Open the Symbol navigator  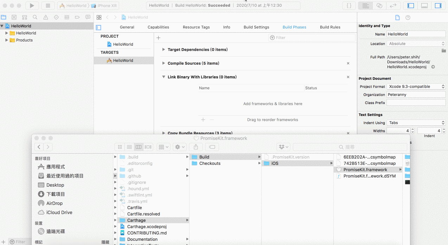pos(25,17)
